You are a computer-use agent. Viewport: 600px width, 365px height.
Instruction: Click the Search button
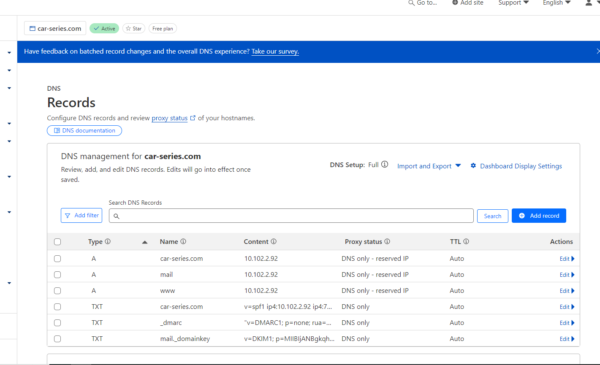(493, 216)
